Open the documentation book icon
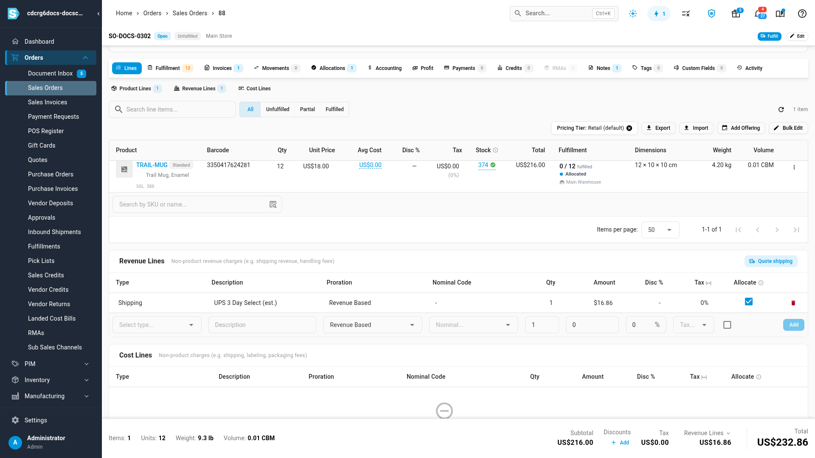Screen dimensions: 815x458 point(780,14)
